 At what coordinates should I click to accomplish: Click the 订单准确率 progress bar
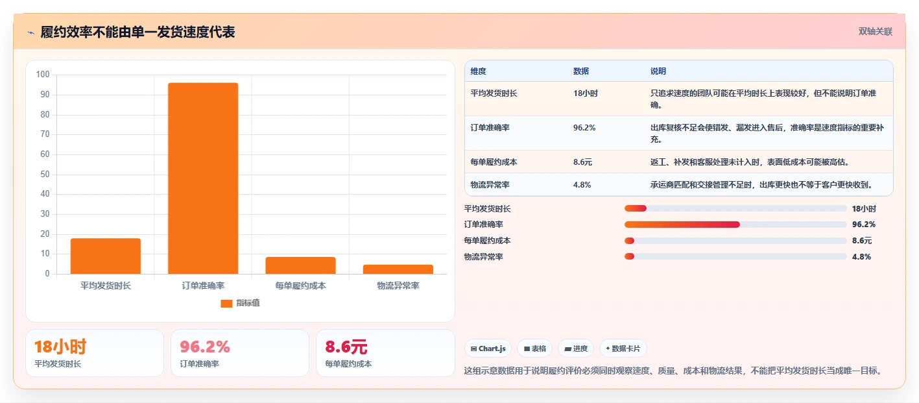(x=735, y=225)
